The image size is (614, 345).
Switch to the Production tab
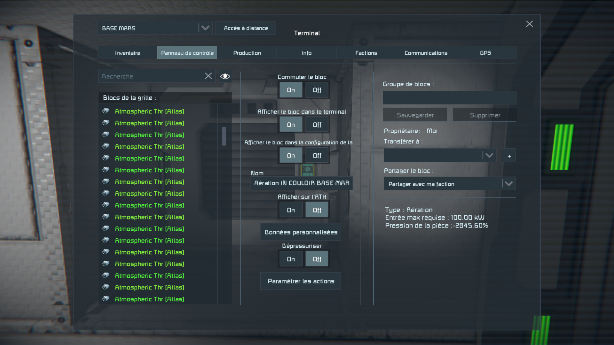tap(247, 53)
